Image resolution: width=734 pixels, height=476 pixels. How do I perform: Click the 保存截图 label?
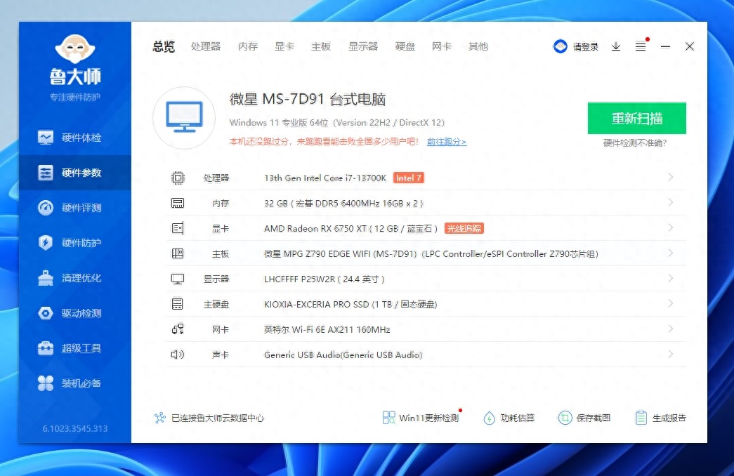(x=593, y=418)
